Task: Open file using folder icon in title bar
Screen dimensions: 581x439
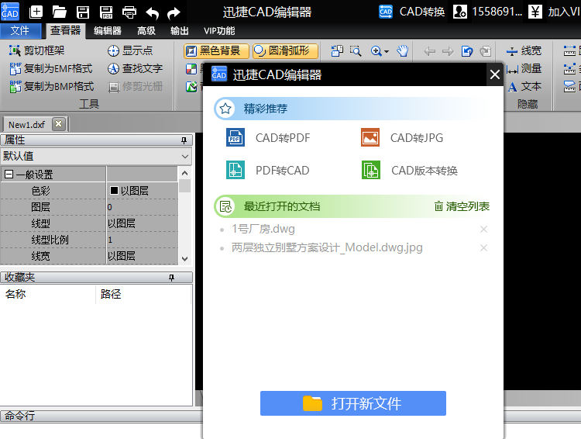Action: [x=60, y=12]
